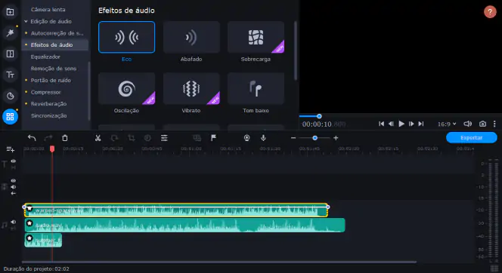
Task: Play the preview video
Action: pyautogui.click(x=401, y=124)
